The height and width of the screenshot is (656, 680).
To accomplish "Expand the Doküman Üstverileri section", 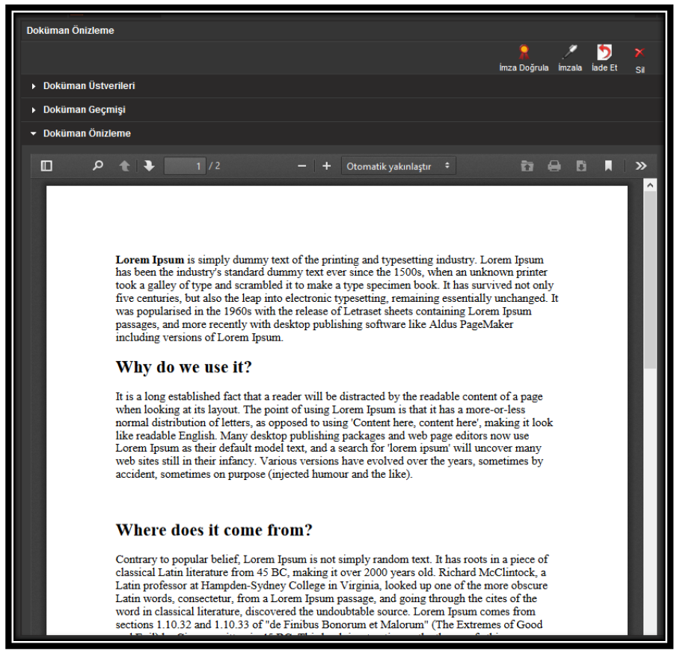I will click(x=89, y=86).
